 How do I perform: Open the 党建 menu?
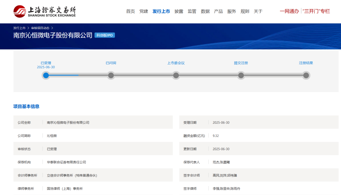[144, 11]
